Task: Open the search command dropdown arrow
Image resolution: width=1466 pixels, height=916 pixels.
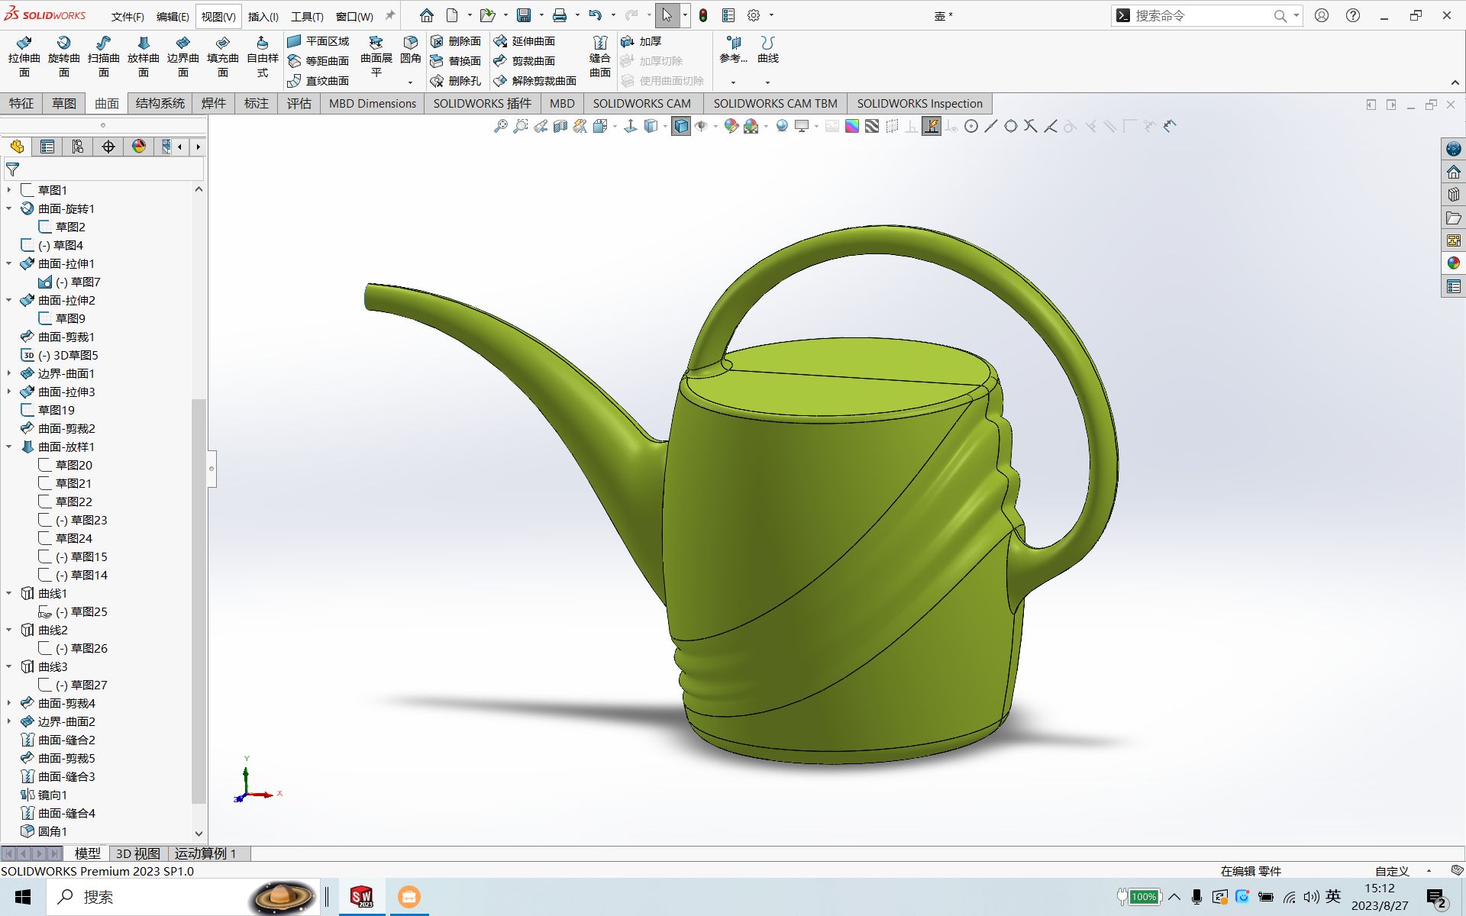Action: (1296, 15)
